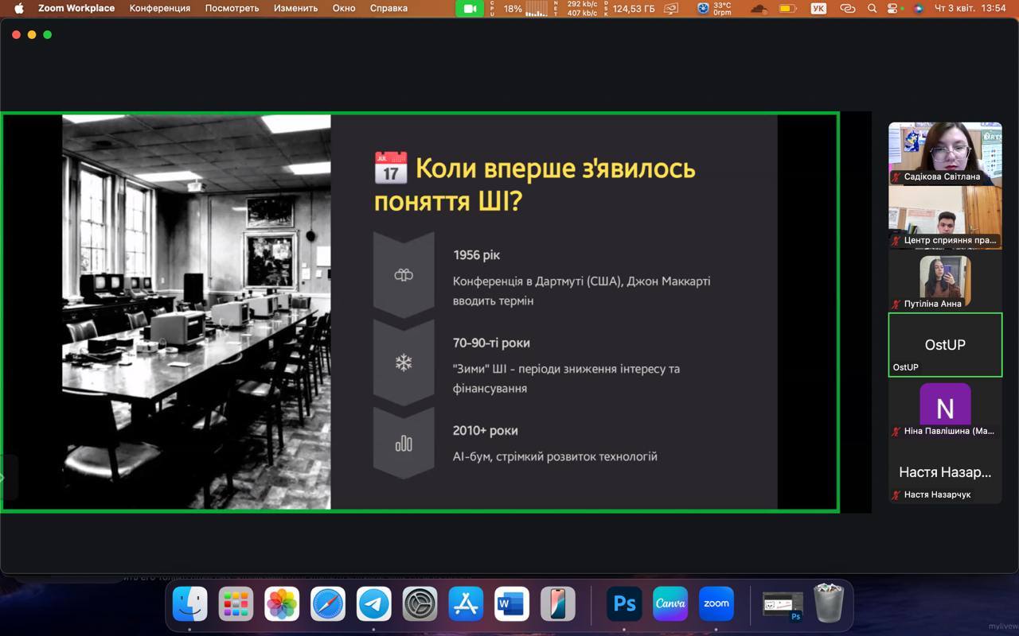
Task: Open Microsoft Word from the dock
Action: [x=511, y=604]
